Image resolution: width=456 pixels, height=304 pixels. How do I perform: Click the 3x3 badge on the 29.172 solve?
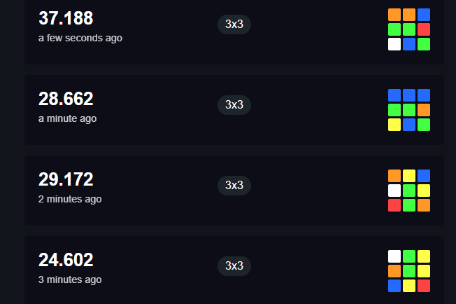click(234, 186)
